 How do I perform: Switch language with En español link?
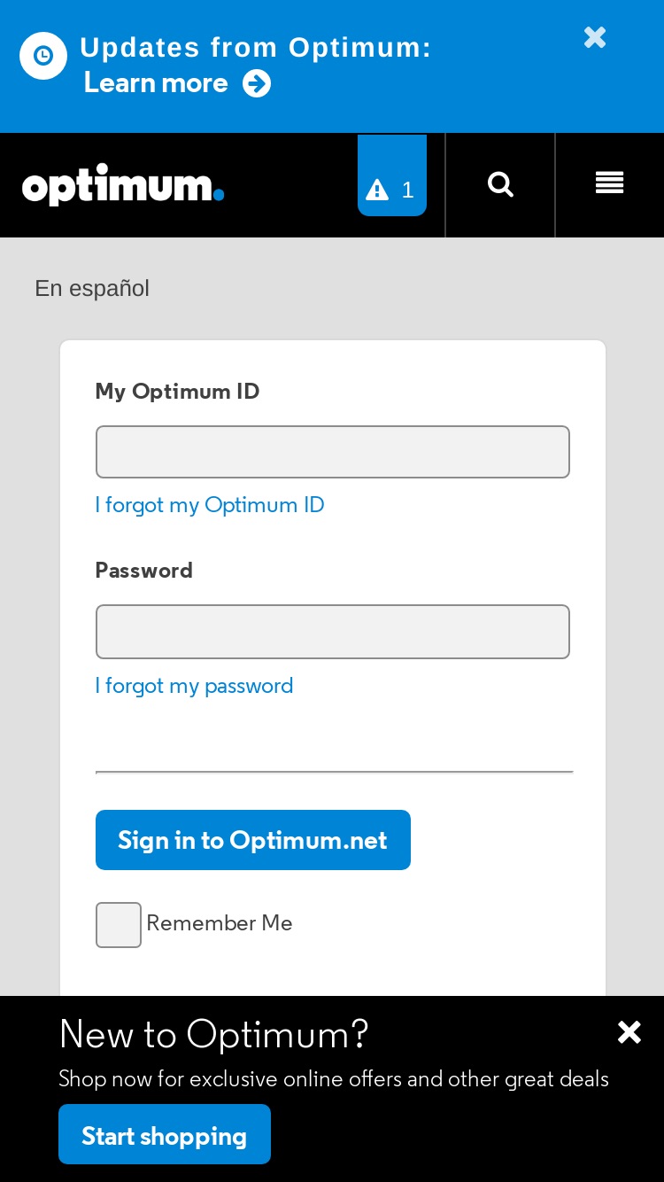[x=92, y=289]
